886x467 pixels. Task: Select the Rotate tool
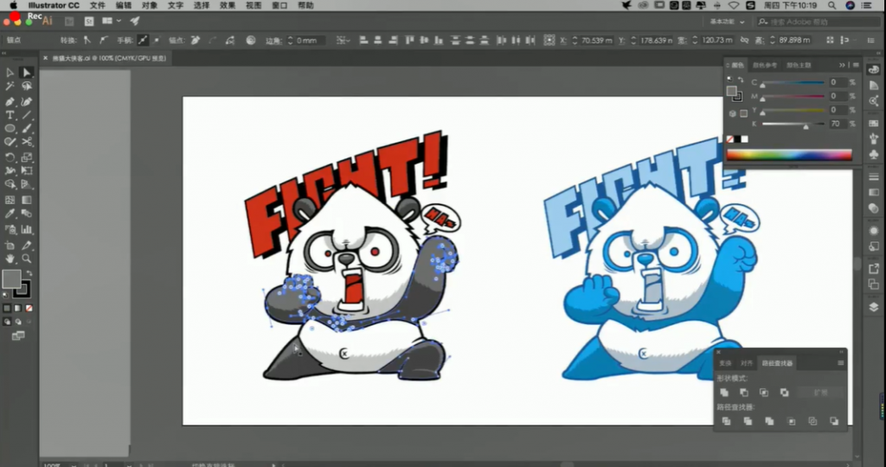coord(10,157)
